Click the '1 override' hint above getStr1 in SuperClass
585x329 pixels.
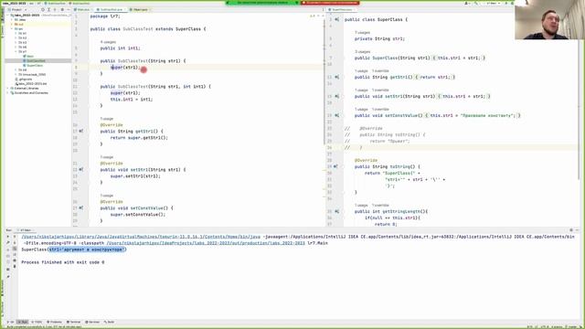pyautogui.click(x=380, y=71)
